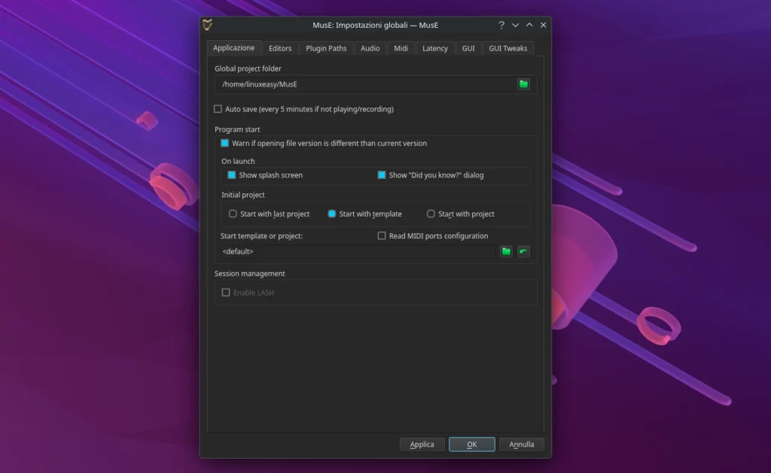Browse for start template file icon
The image size is (771, 473).
click(507, 251)
